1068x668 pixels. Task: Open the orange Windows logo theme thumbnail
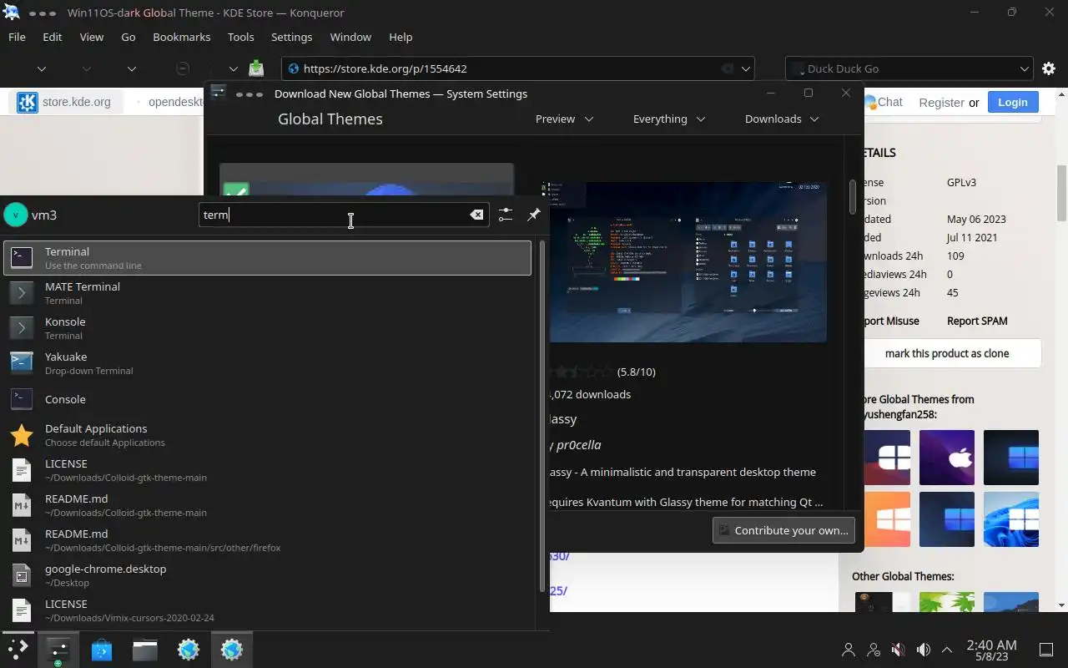[x=887, y=519]
